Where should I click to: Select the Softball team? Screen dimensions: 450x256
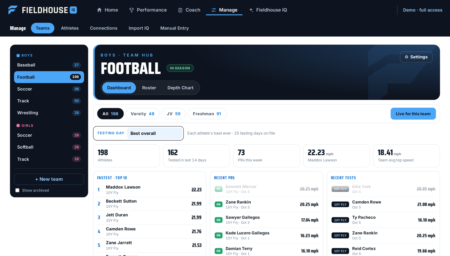[49, 147]
